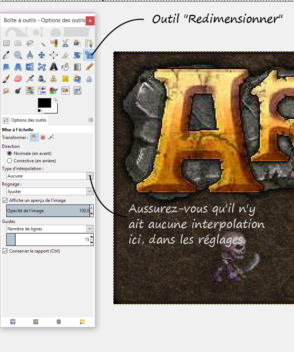
Task: Select the Dodge/Burn tool
Action: 18,91
